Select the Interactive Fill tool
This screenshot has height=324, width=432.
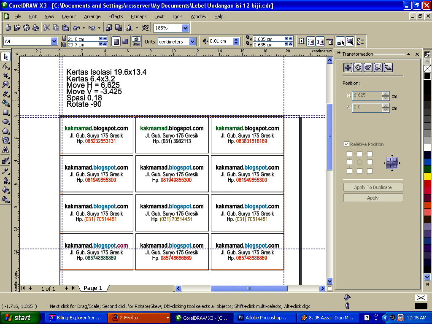coord(5,199)
